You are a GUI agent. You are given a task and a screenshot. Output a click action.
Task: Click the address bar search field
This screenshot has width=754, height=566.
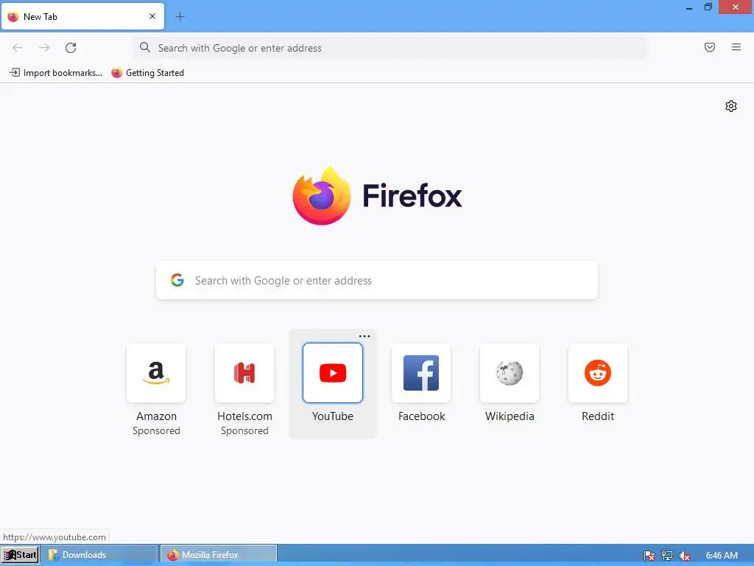(390, 48)
